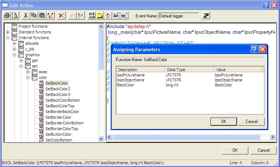Click the Value column header
280x167 pixels.
pyautogui.click(x=238, y=69)
